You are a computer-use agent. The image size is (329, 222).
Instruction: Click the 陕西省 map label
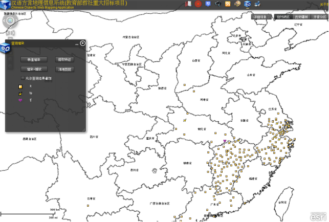coord(162,88)
